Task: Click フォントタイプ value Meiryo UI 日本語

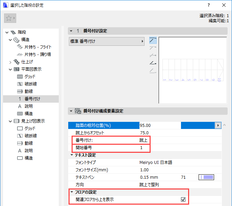Action: pos(156,163)
